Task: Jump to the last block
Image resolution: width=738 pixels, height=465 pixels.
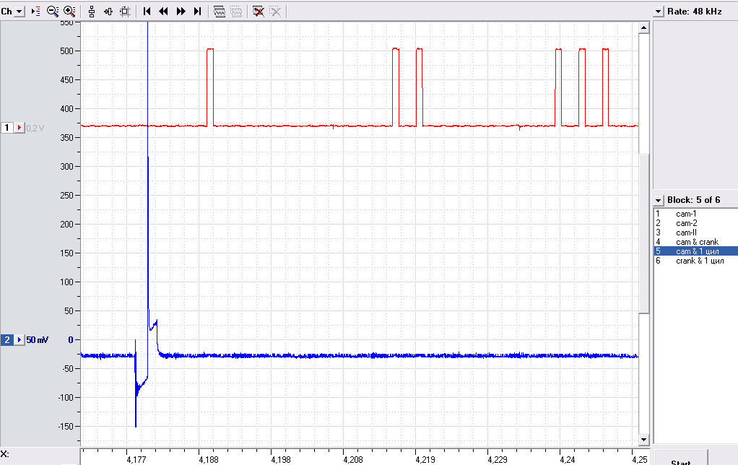Action: pos(198,12)
